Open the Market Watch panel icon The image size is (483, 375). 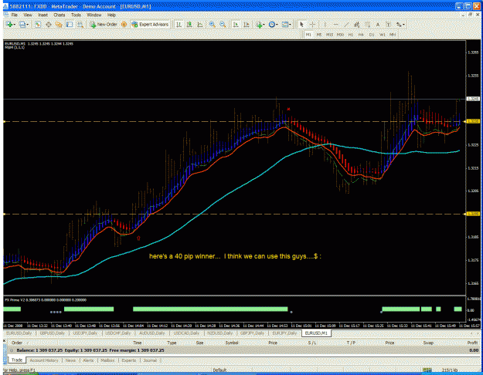click(38, 25)
